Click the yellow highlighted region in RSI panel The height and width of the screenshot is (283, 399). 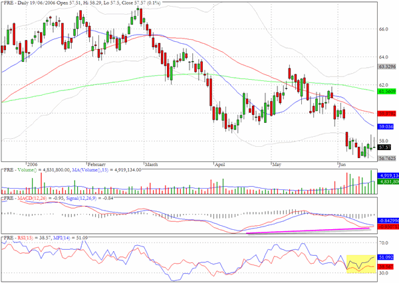361,264
